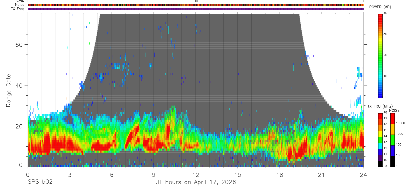Viewport: 409px width, 189px height.
Task: Click the 18 value on the TX FRQ scale
Action: point(386,113)
